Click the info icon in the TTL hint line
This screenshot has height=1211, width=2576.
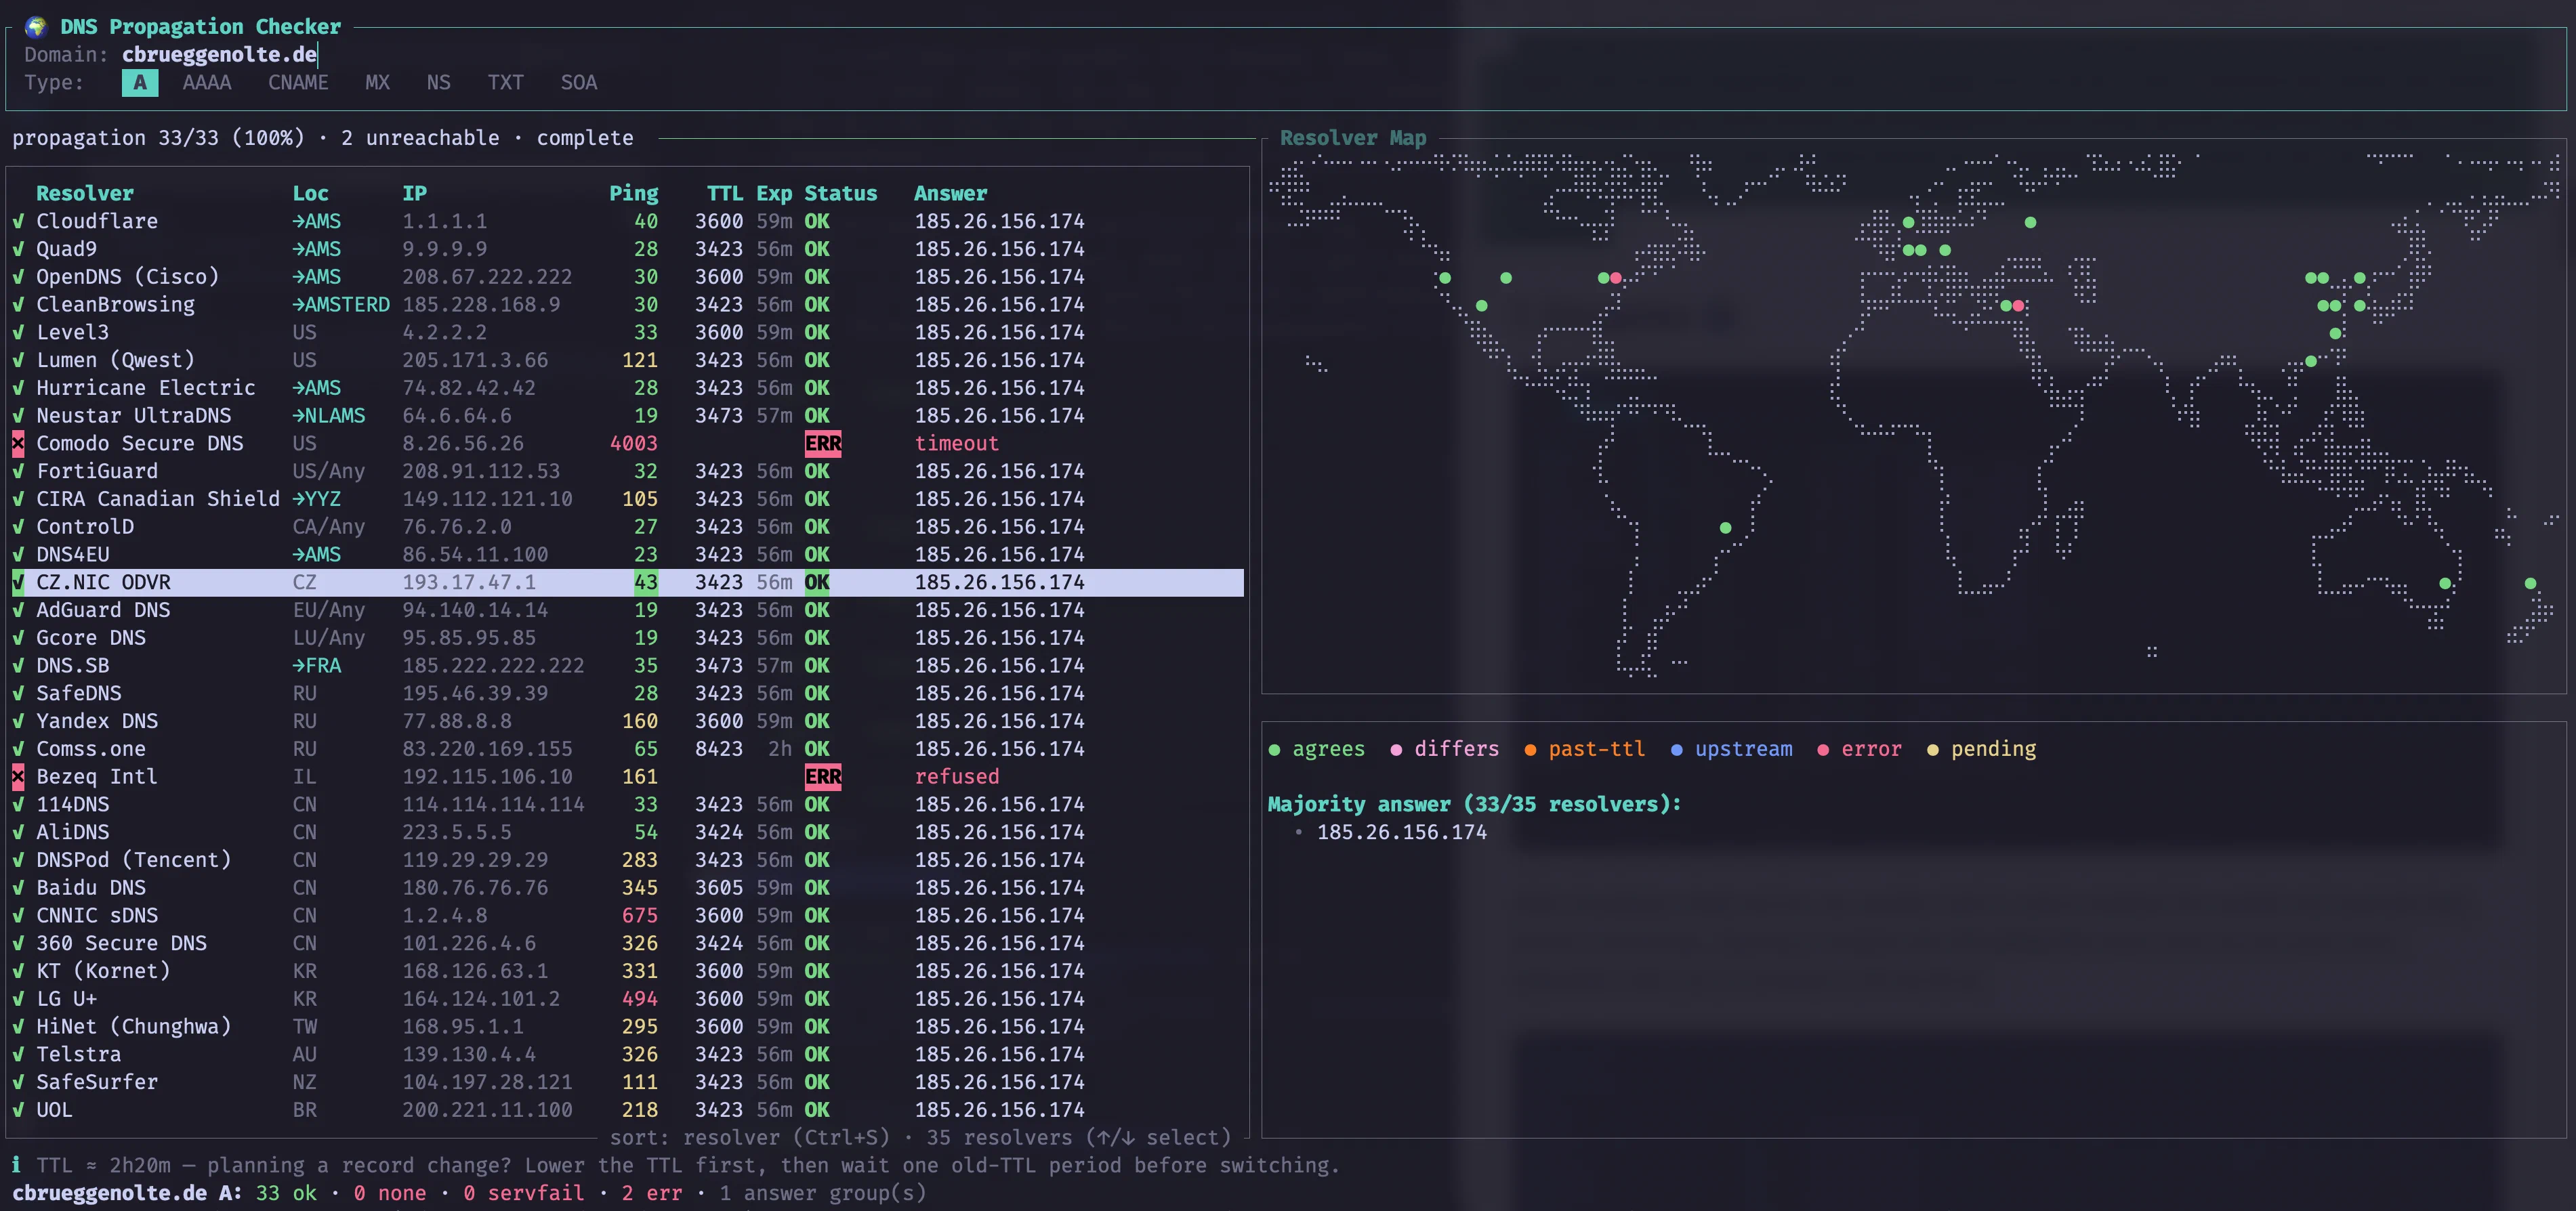click(17, 1165)
